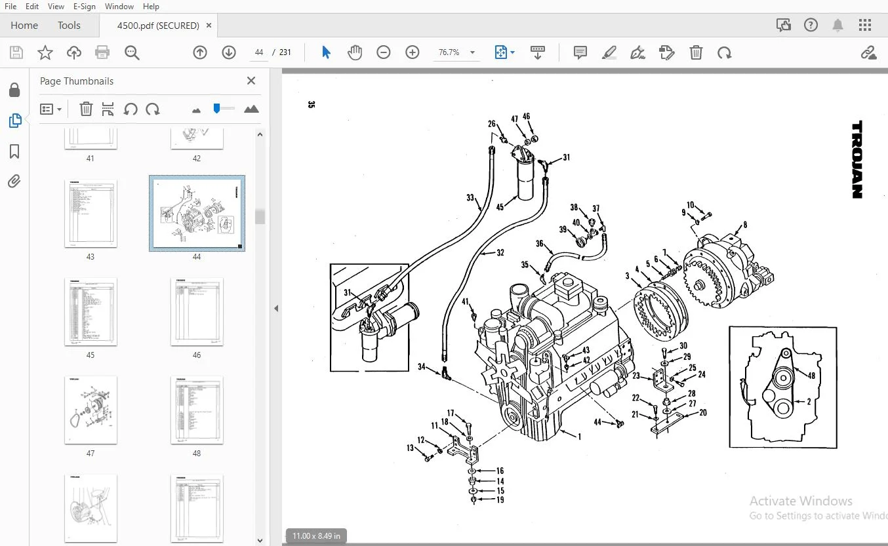888x546 pixels.
Task: Click the share link icon
Action: [x=868, y=52]
